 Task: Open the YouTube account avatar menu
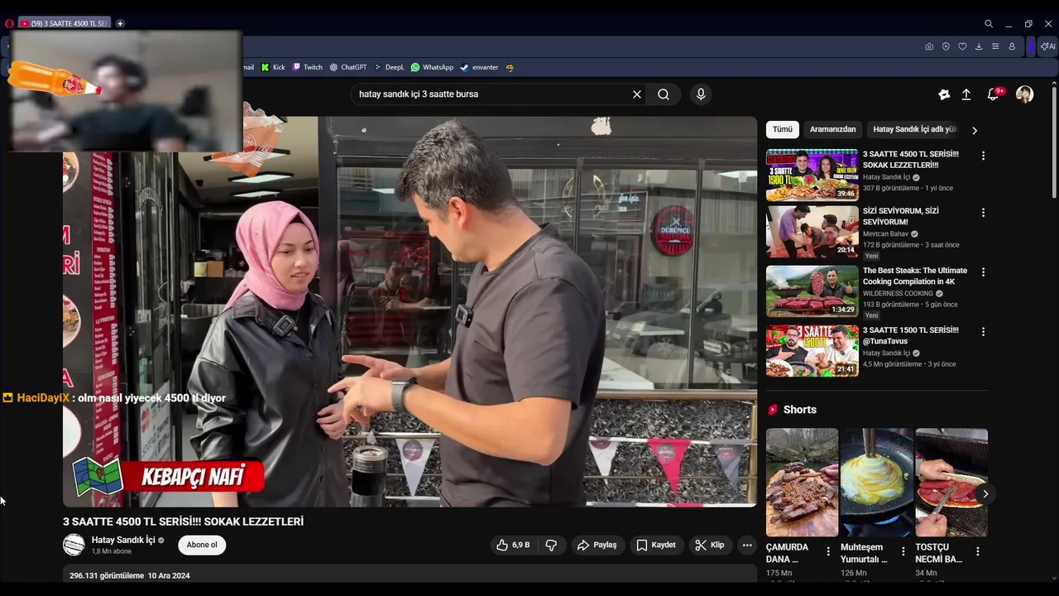[x=1025, y=94]
